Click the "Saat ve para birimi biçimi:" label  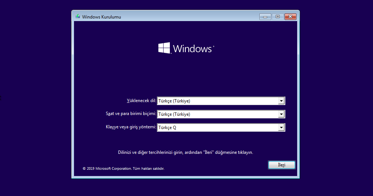[x=131, y=114]
